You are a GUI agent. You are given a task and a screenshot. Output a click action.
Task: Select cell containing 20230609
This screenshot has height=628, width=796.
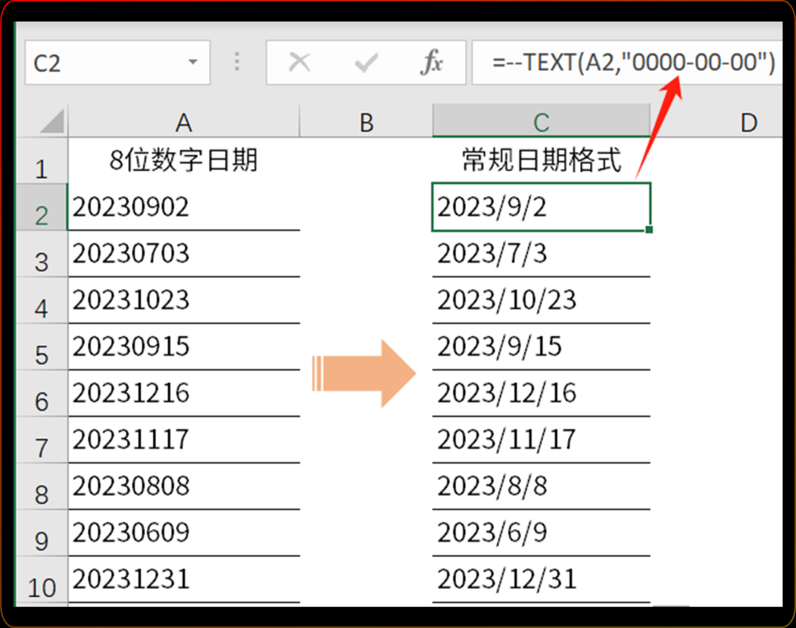(183, 534)
